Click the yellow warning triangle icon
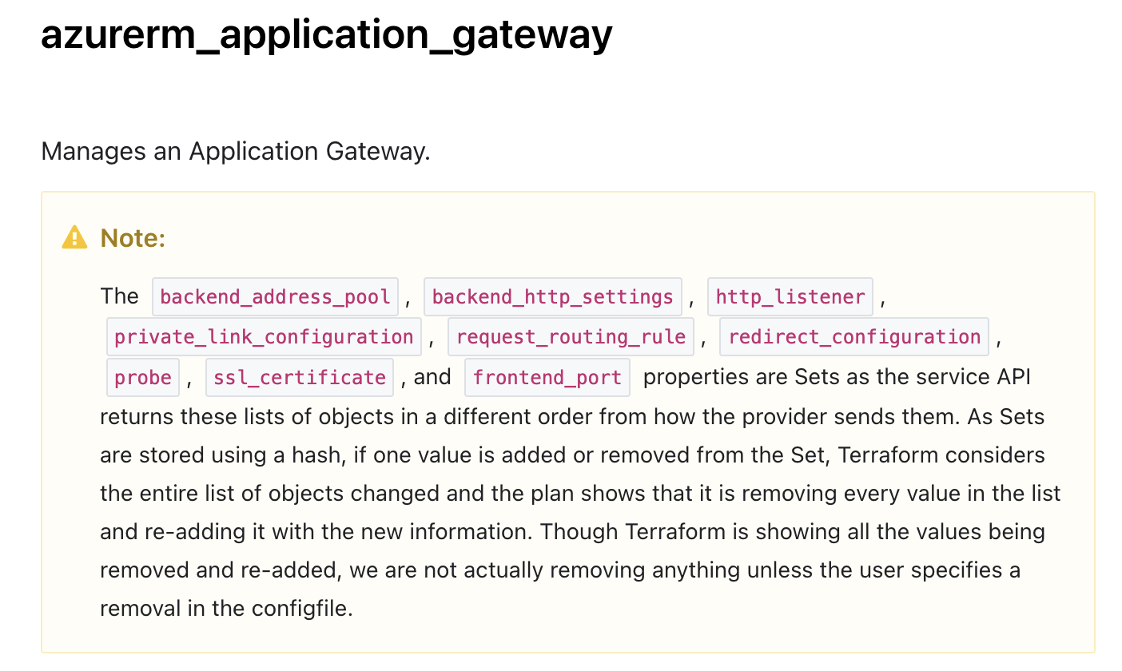Screen dimensions: 1122x671 74,237
